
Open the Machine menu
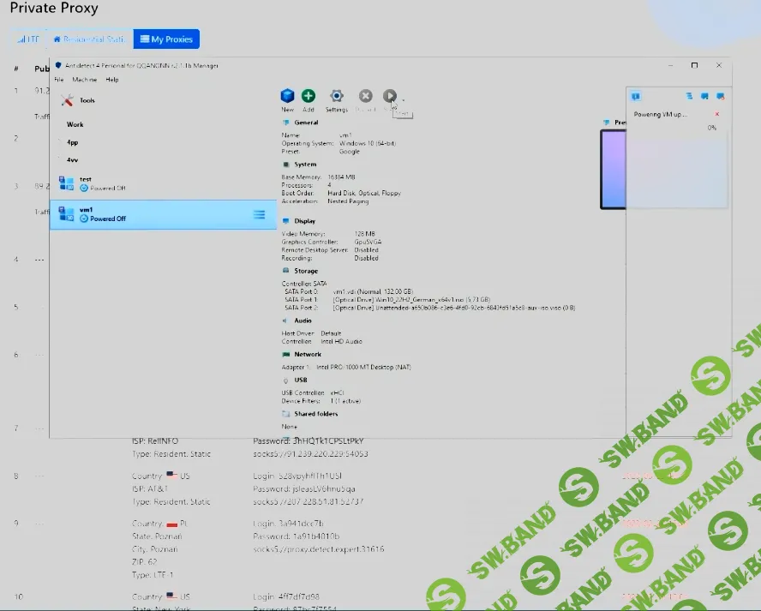click(x=84, y=80)
